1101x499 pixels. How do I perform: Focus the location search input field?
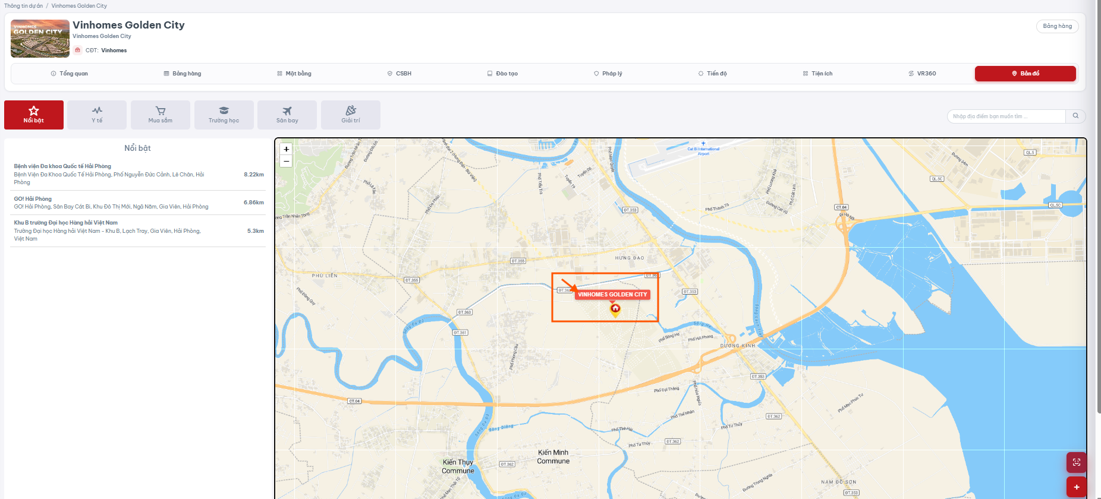point(1006,116)
